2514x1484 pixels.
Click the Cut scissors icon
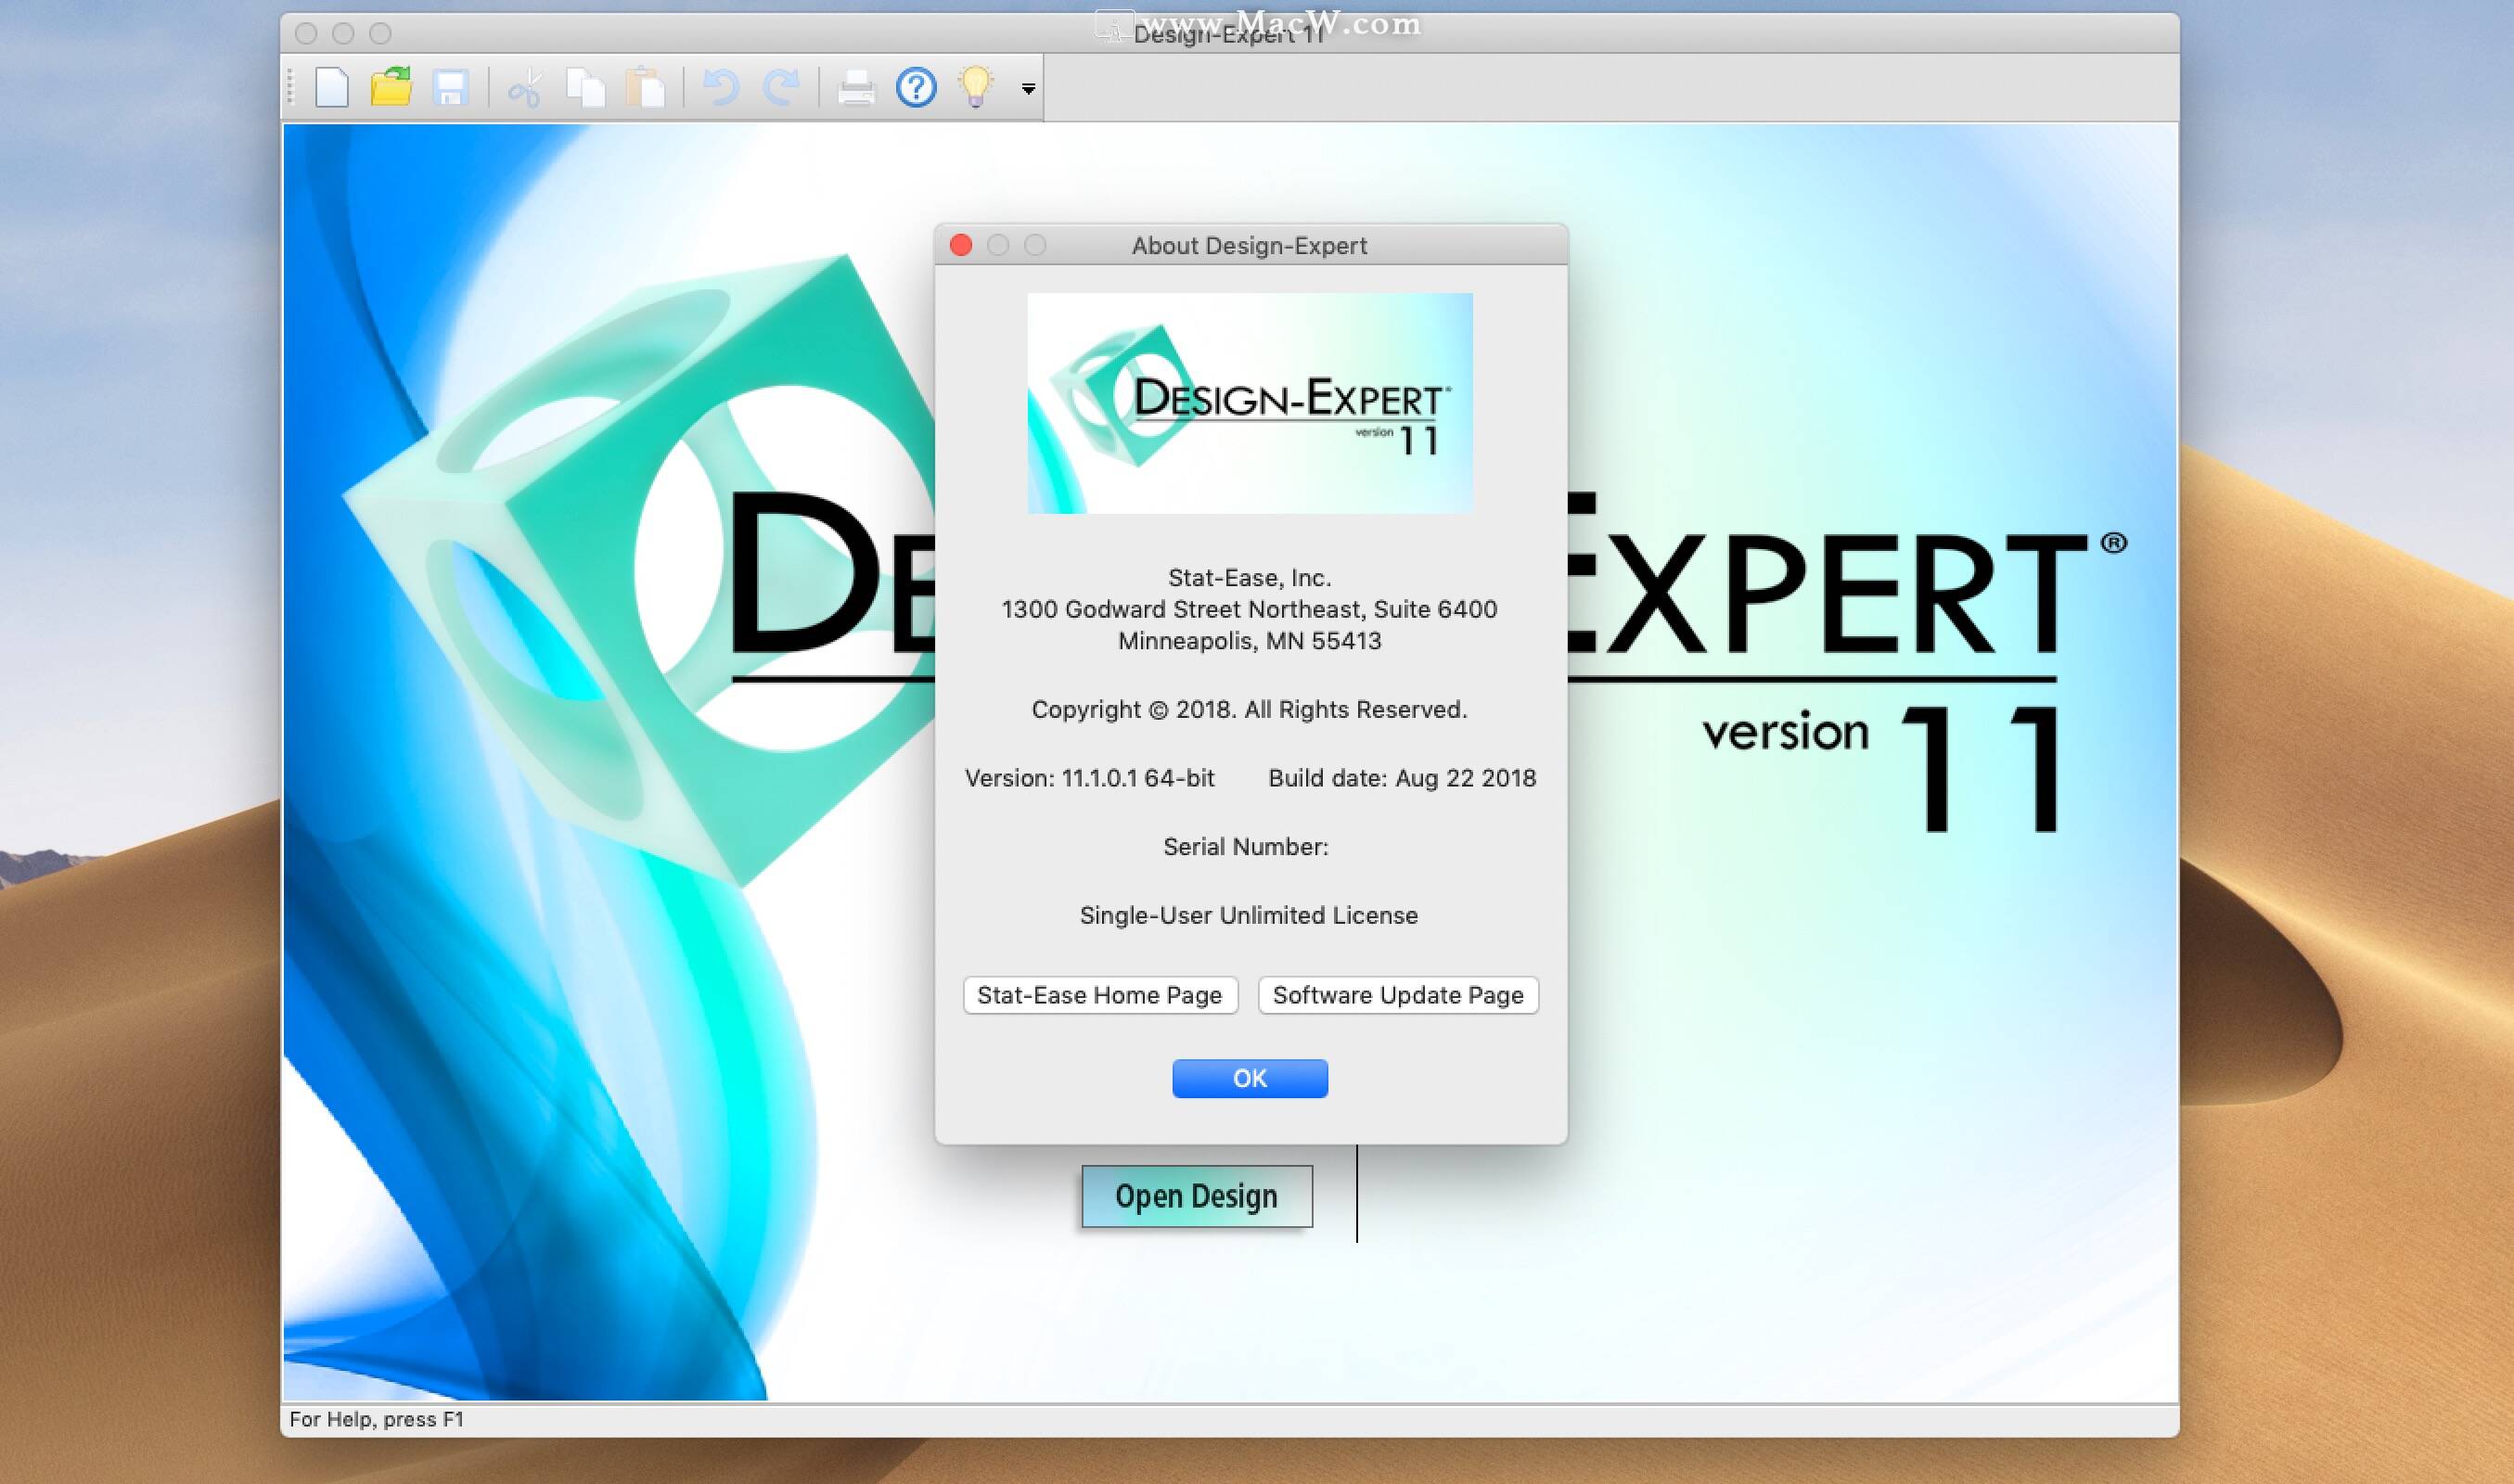point(524,88)
